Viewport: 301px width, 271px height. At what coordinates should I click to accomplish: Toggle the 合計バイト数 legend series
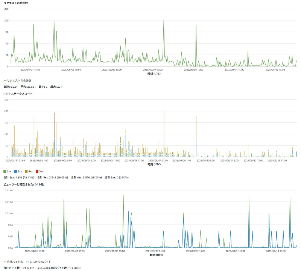(x=13, y=262)
